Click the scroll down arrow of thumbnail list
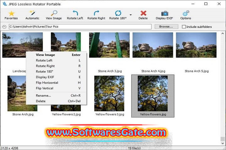The image size is (226, 150). (x=223, y=143)
